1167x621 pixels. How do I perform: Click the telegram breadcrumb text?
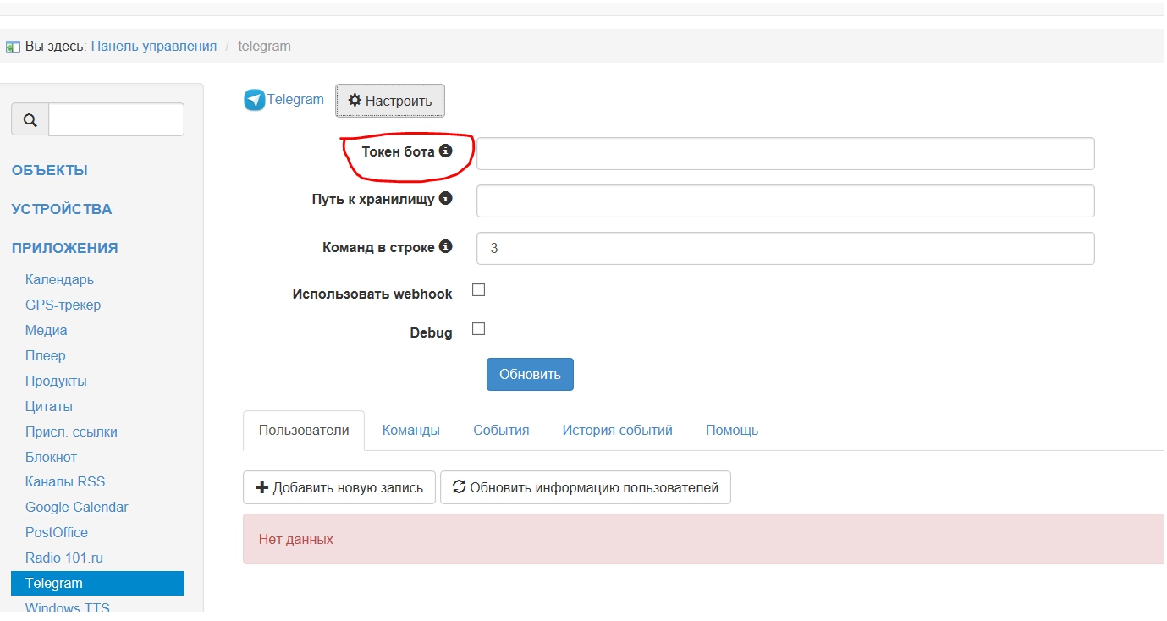(x=264, y=47)
